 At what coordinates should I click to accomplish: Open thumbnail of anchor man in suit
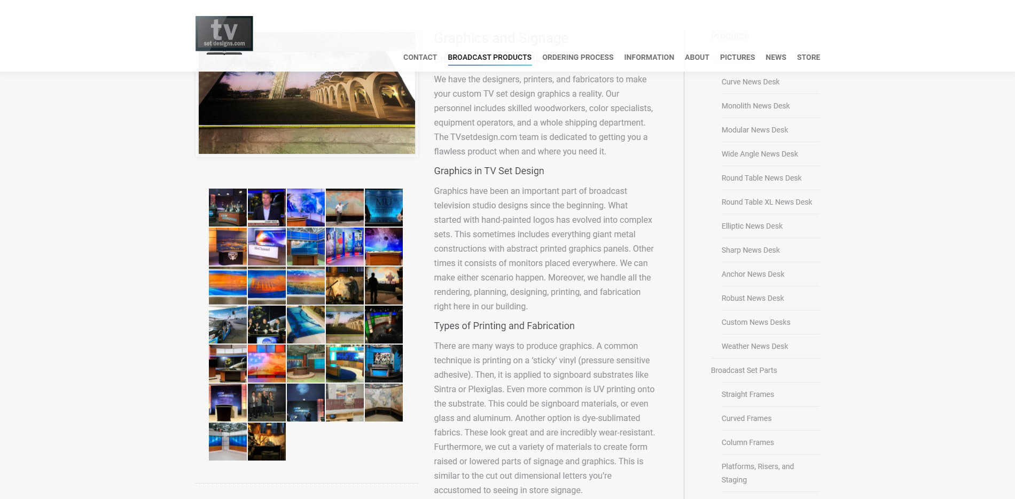click(x=267, y=207)
